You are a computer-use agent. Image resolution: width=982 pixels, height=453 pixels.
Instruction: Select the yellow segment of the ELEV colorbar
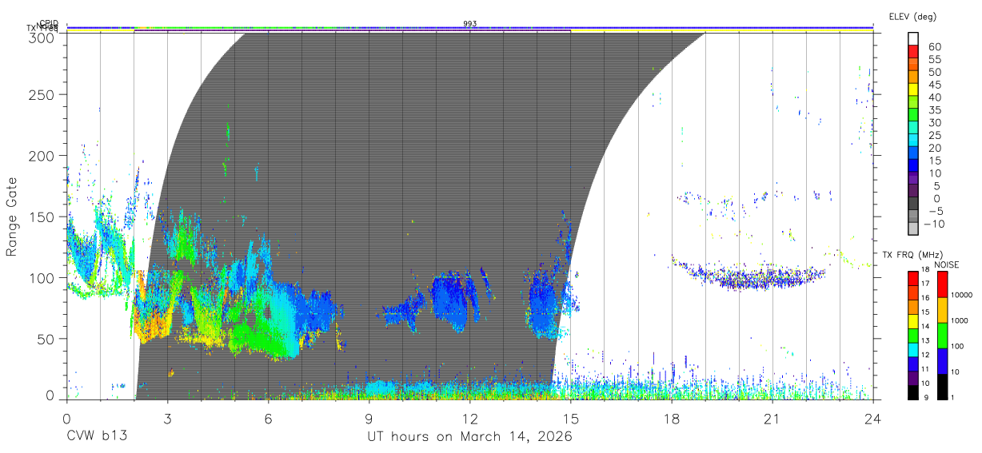pyautogui.click(x=913, y=91)
